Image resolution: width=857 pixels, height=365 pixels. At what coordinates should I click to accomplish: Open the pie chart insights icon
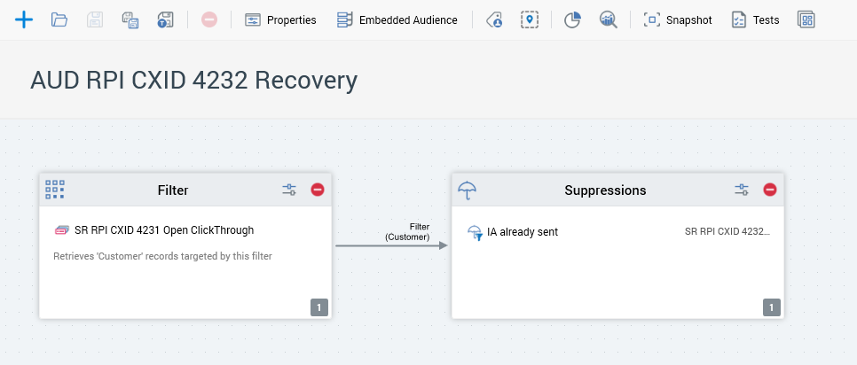pyautogui.click(x=572, y=19)
